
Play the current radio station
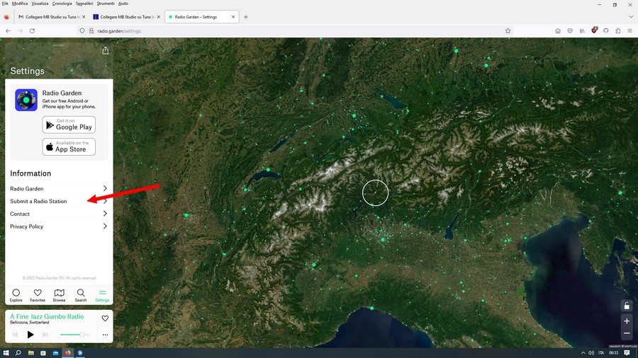tap(30, 335)
